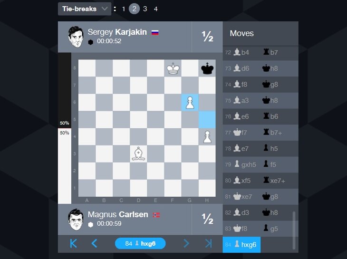Step back one move
The height and width of the screenshot is (259, 347).
click(94, 243)
